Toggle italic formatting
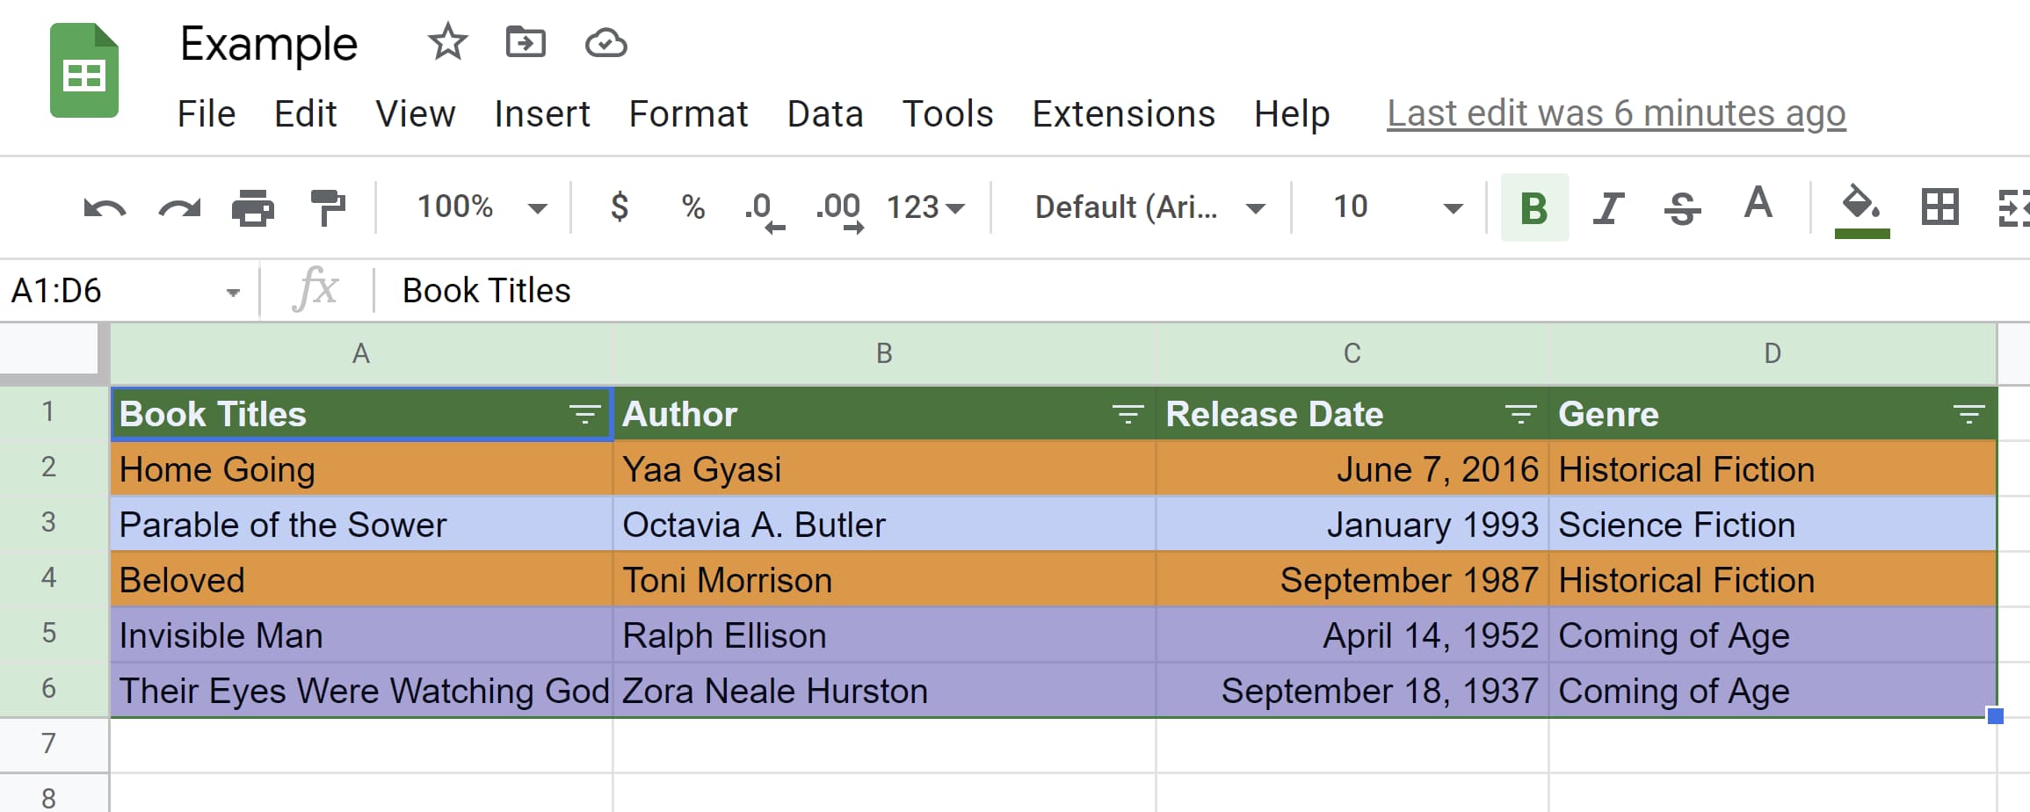2030x812 pixels. pyautogui.click(x=1608, y=208)
